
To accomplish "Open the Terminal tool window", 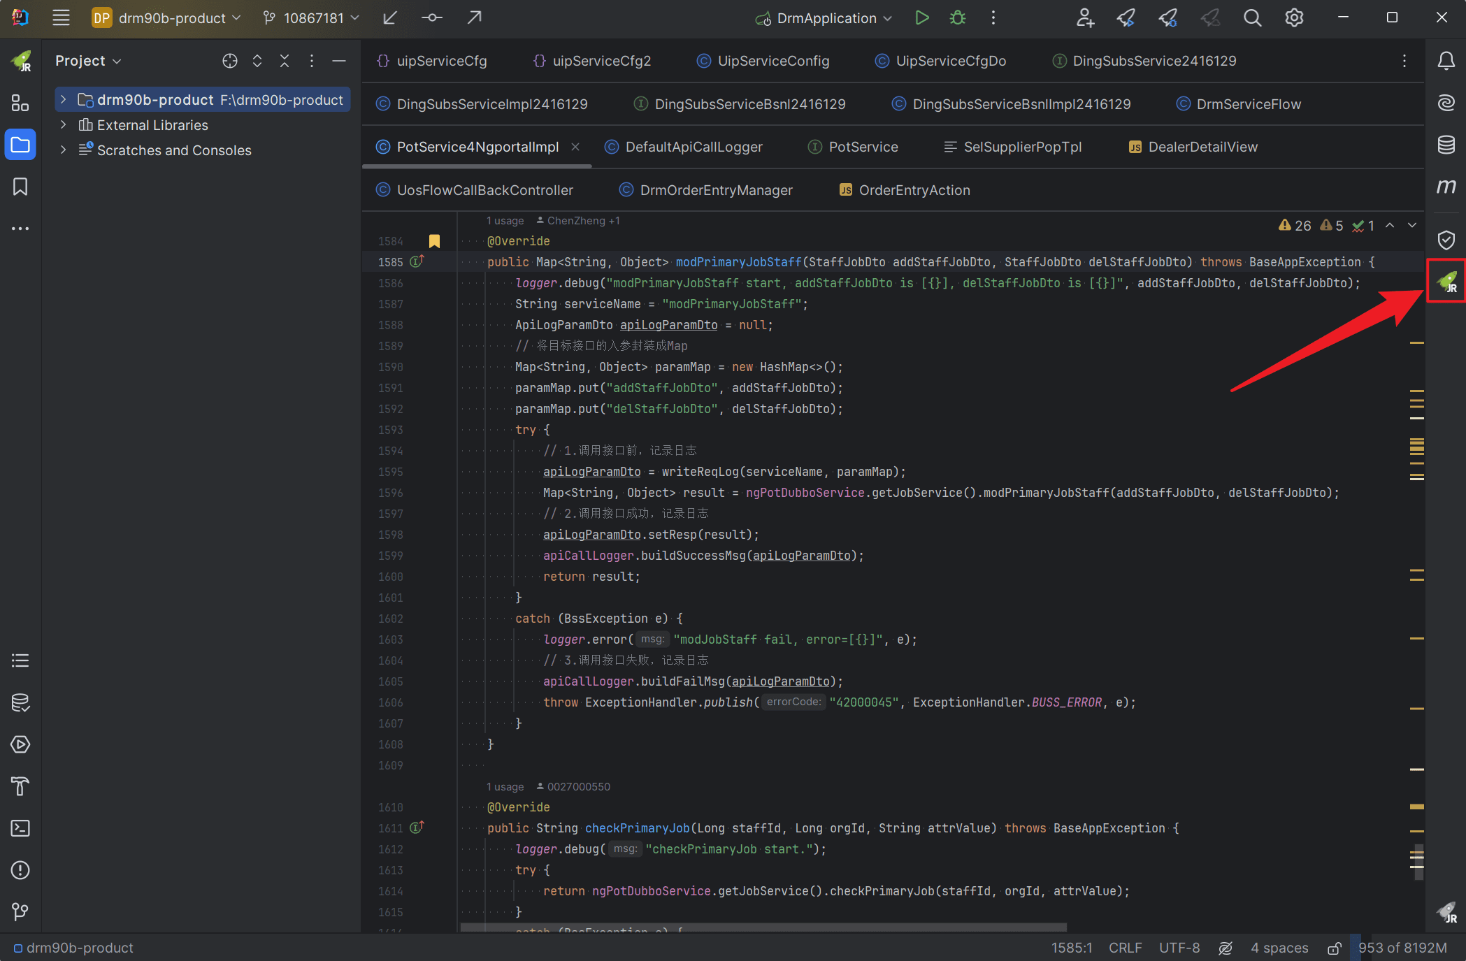I will click(x=20, y=828).
